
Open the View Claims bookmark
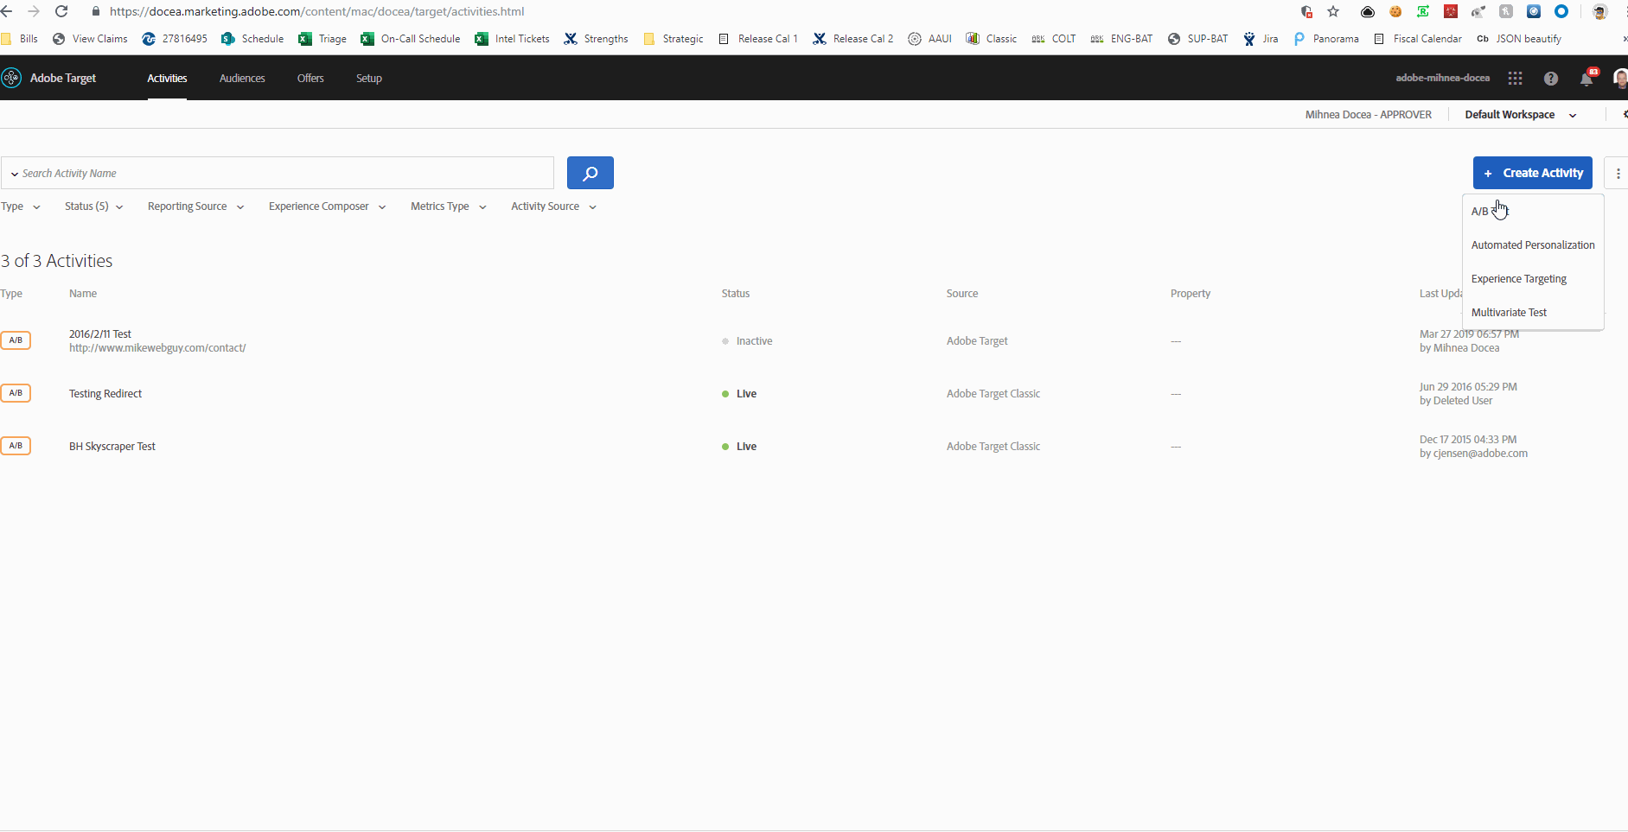pyautogui.click(x=90, y=39)
